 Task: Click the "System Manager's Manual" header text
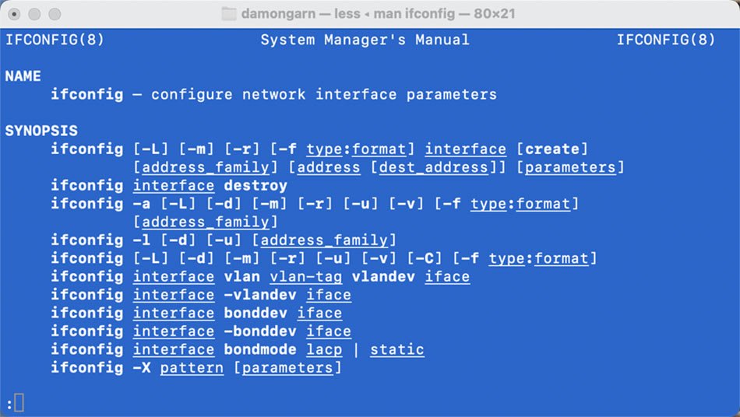pyautogui.click(x=365, y=40)
